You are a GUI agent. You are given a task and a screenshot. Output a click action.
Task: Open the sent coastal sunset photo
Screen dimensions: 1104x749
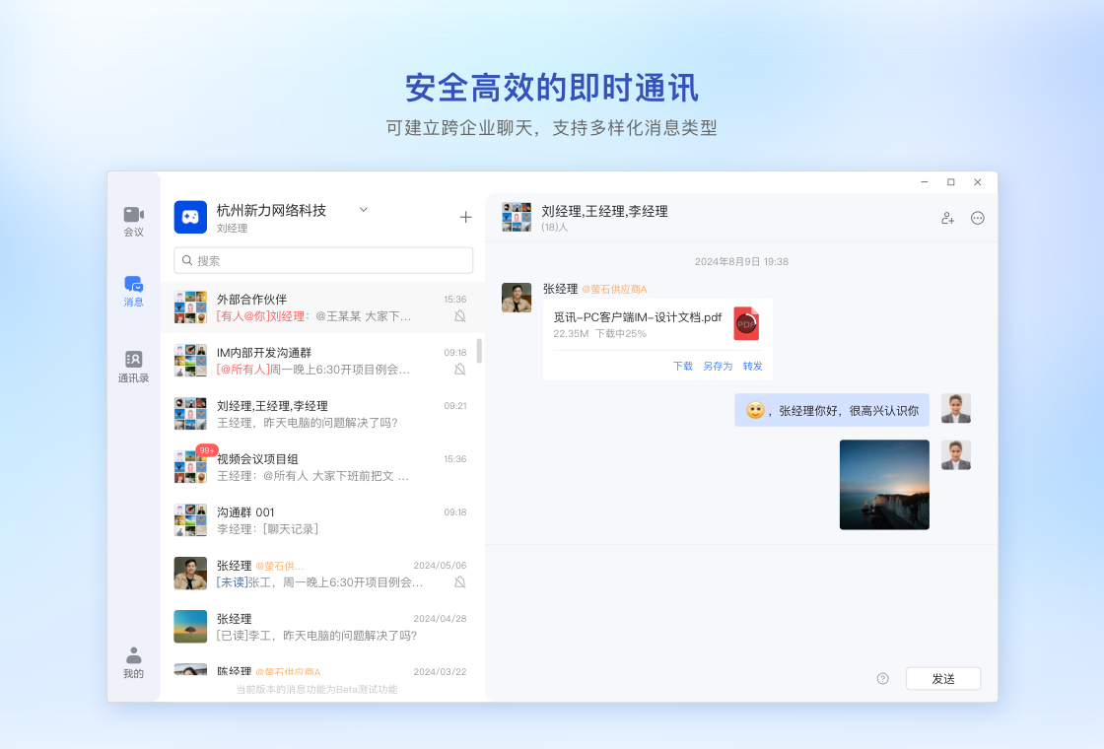point(884,485)
